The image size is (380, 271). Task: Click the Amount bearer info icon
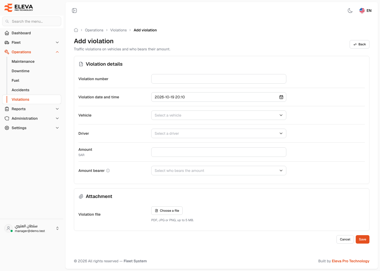(108, 171)
